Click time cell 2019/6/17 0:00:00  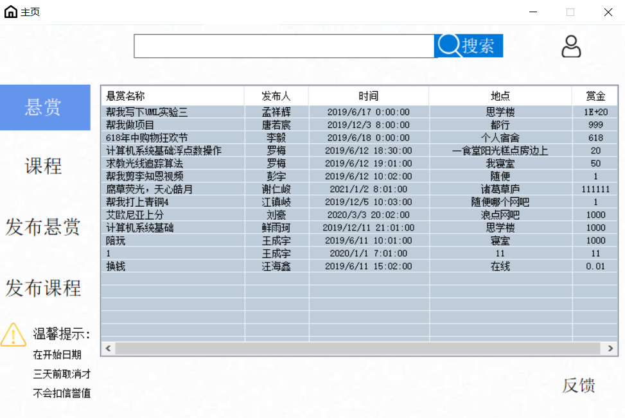point(369,112)
